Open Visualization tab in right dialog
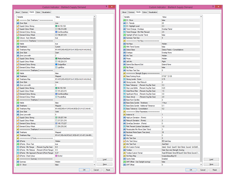 (x=153, y=12)
